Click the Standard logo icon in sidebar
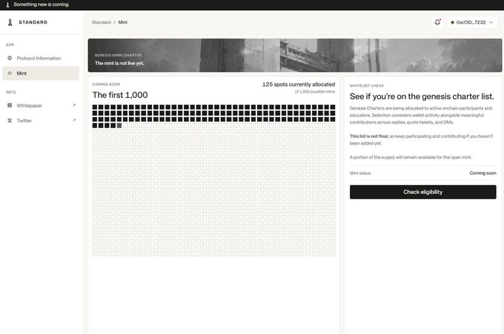Screen dimensions: 504x334 coord(10,22)
